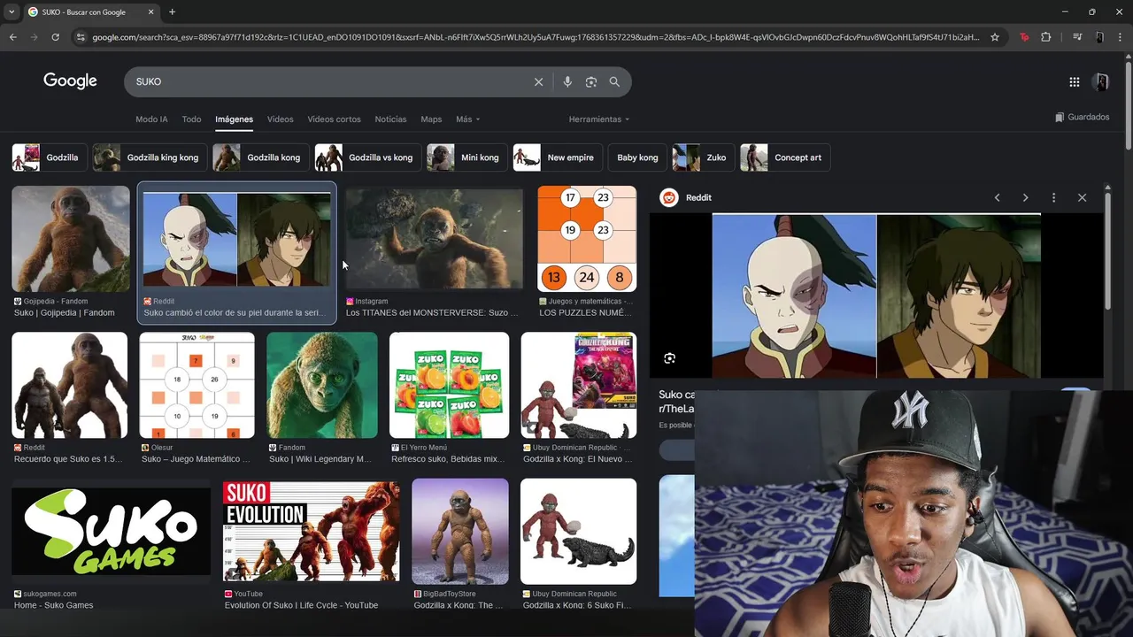Reload the page
The width and height of the screenshot is (1133, 637).
click(55, 37)
